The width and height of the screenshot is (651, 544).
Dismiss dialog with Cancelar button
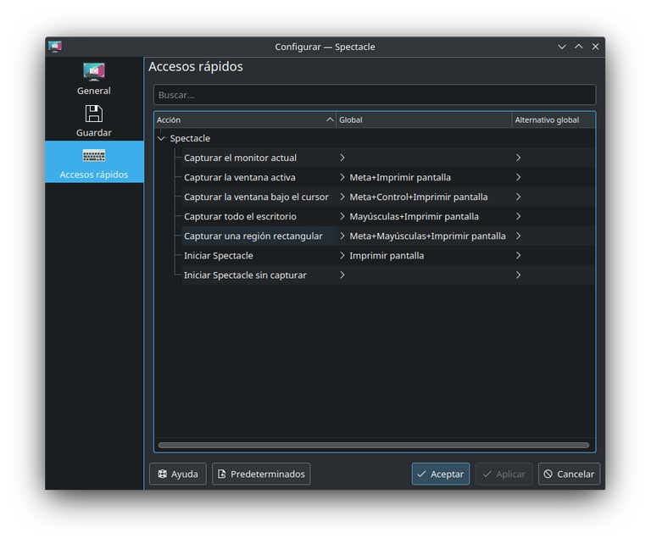pos(569,474)
